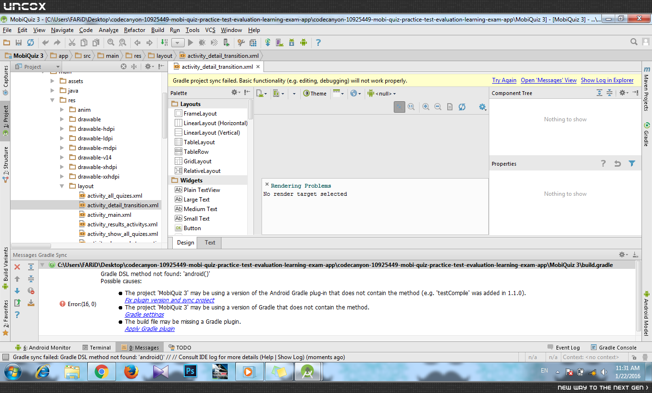Click the Cut scissors icon

click(x=72, y=42)
